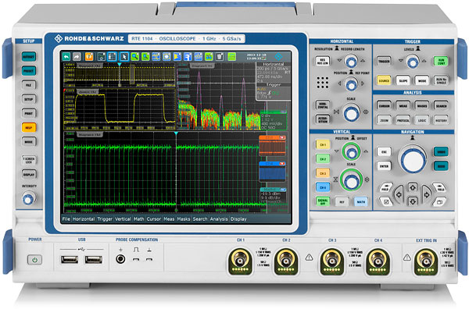Push the left FIELD key in the Navigation section

tap(386, 187)
